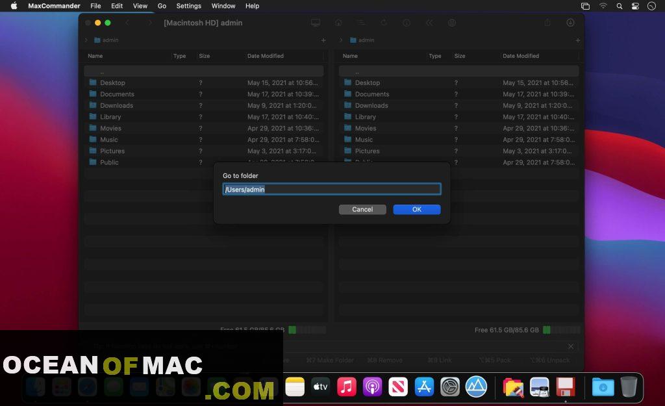Click the refresh toolbar icon
Screen dimensions: 665x406
point(384,23)
